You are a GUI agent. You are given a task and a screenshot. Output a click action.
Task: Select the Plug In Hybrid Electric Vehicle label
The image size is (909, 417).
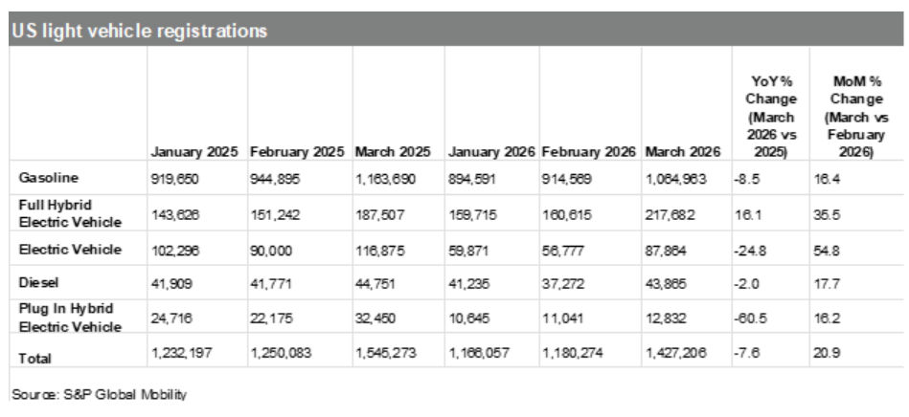70,318
